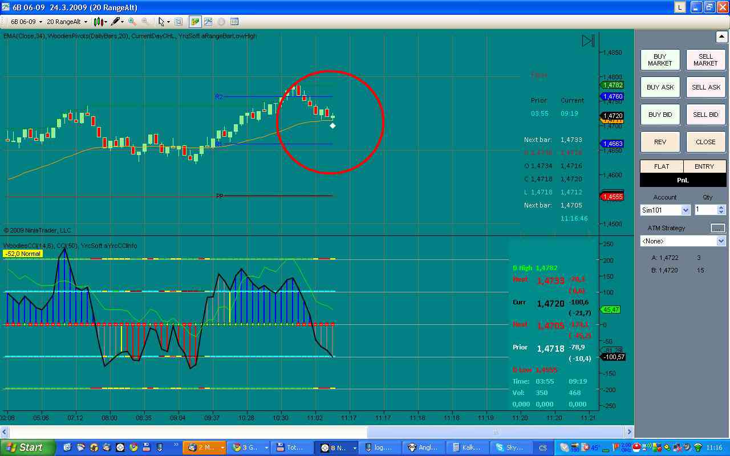Click the greyed strategies icon in toolbar
The image size is (730, 456).
(x=221, y=22)
